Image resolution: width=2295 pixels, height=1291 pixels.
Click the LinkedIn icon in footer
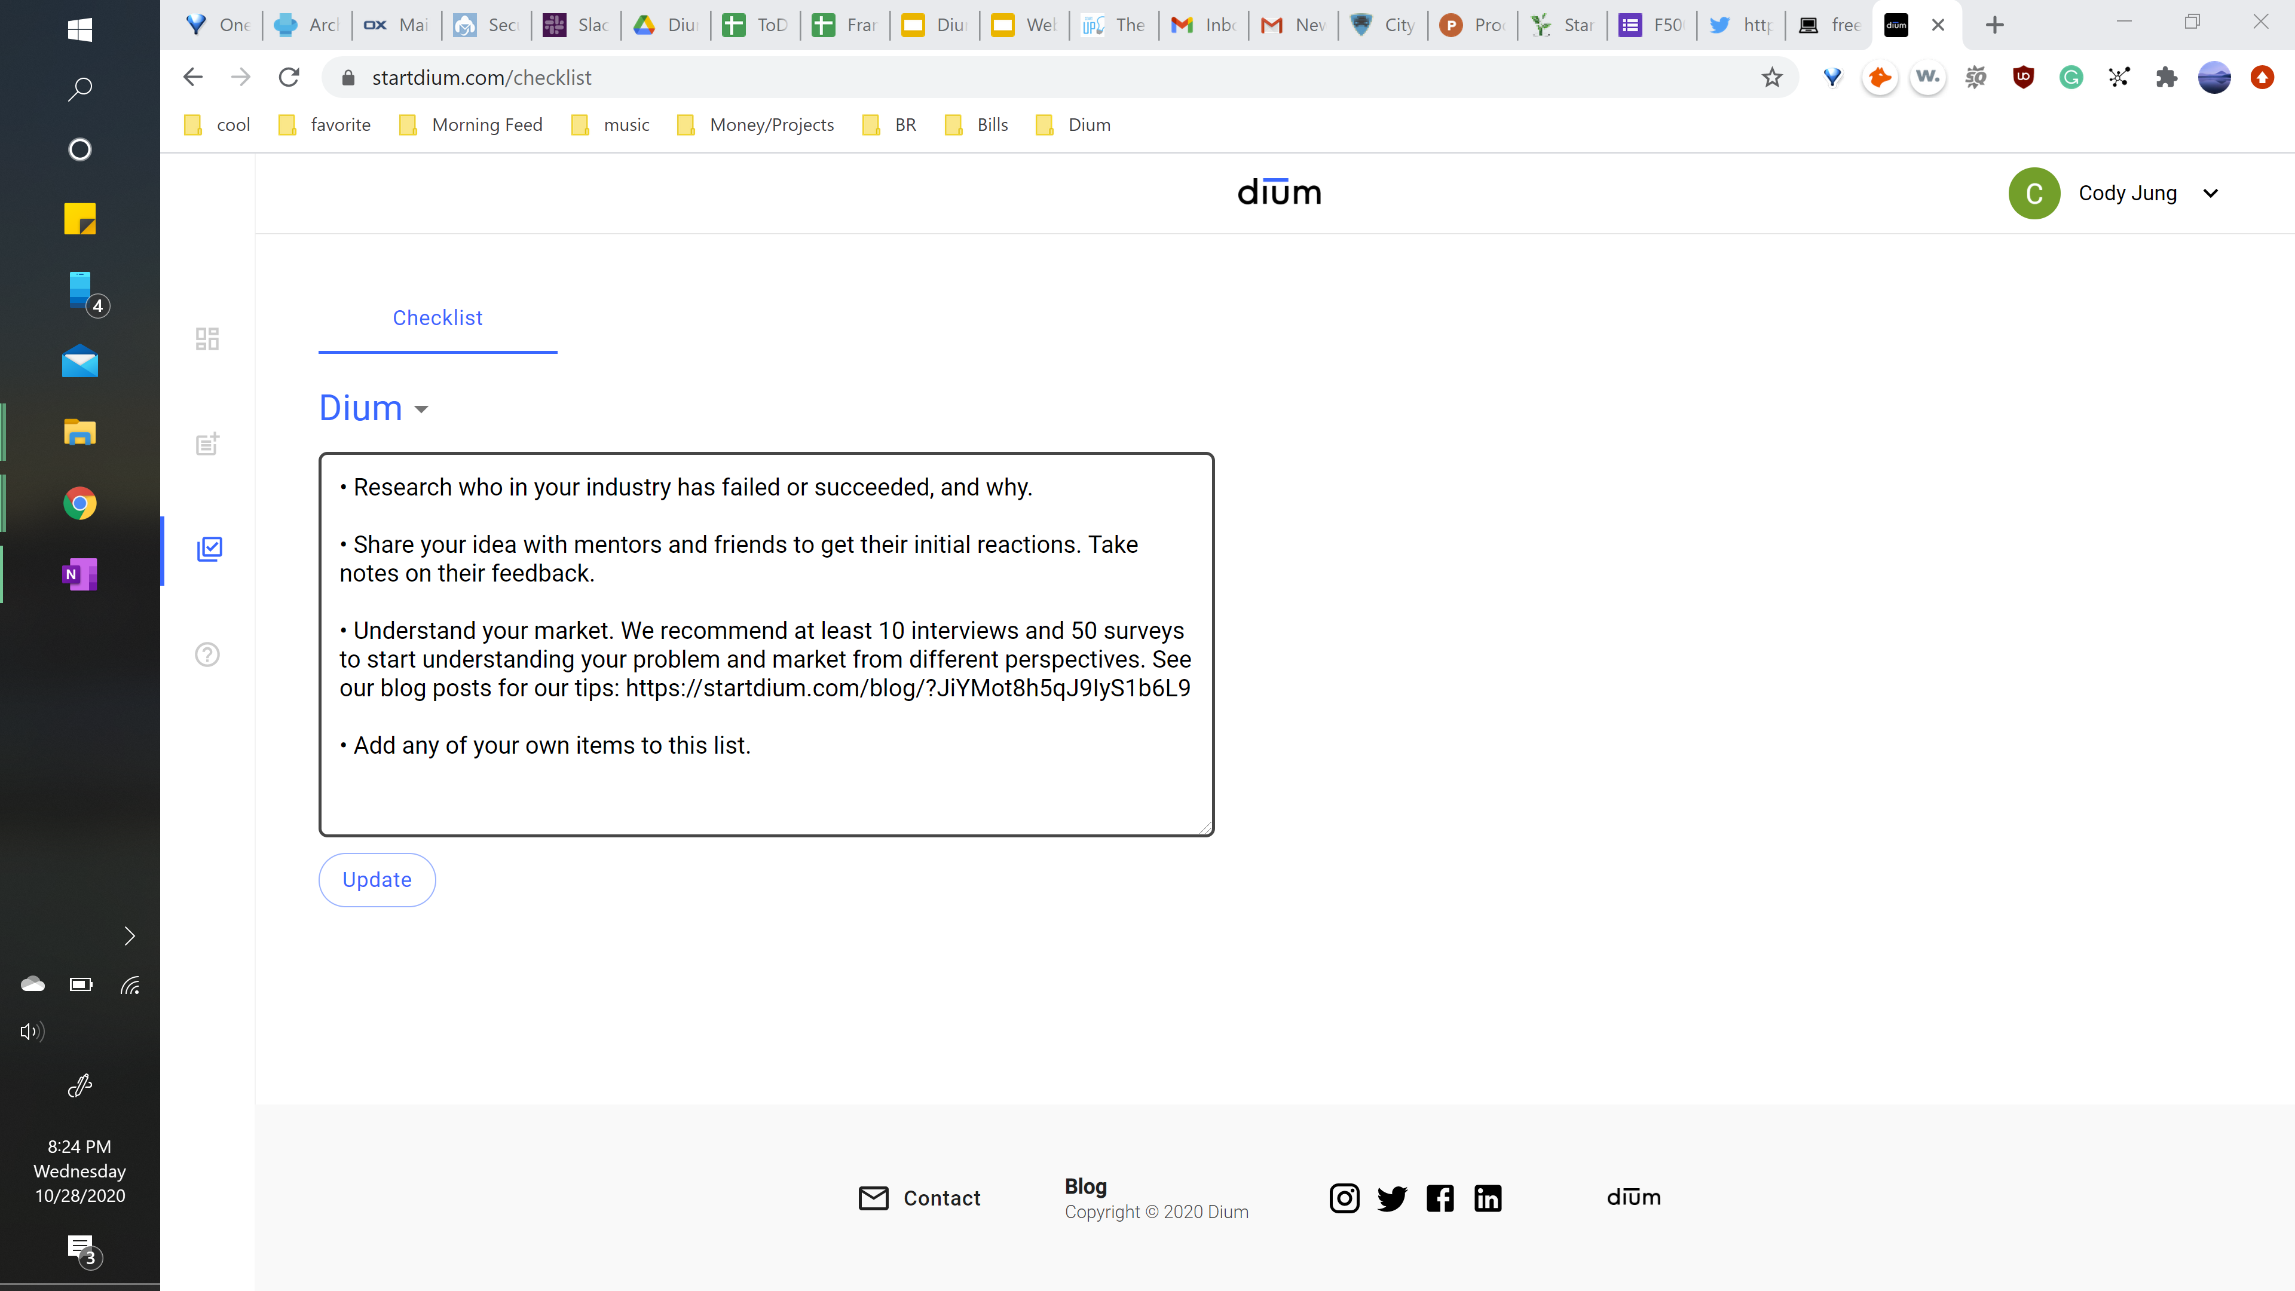pos(1487,1198)
